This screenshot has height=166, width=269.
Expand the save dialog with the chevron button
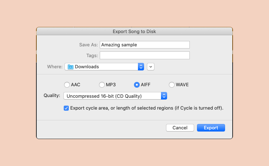151,67
